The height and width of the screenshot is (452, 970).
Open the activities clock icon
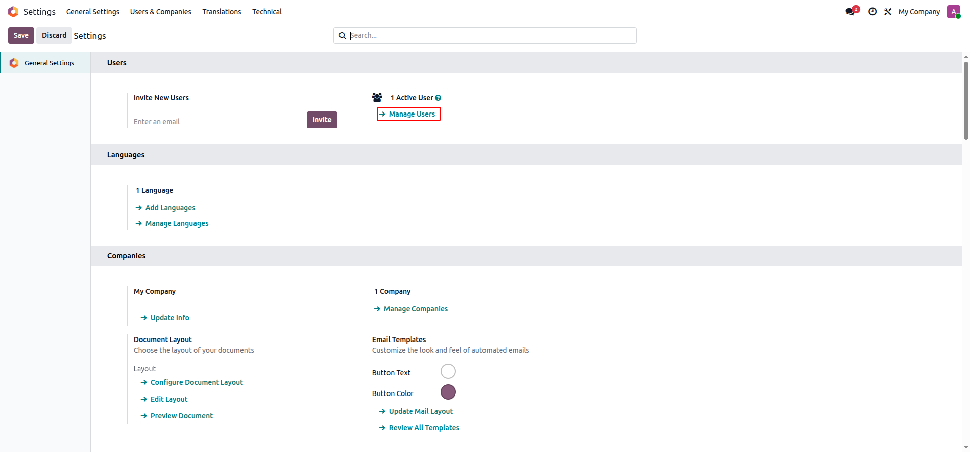[872, 11]
